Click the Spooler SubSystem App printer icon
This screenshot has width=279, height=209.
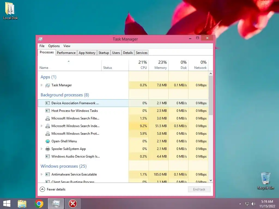click(x=47, y=149)
